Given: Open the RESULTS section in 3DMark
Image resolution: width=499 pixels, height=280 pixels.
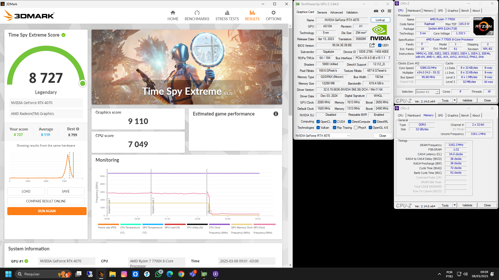Looking at the screenshot, I should click(252, 16).
